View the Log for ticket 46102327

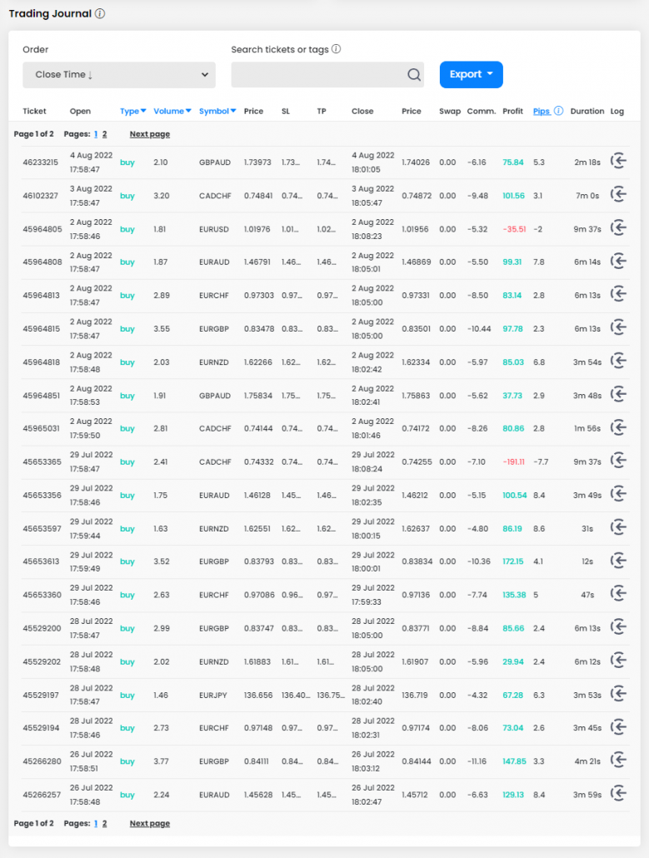click(x=617, y=193)
